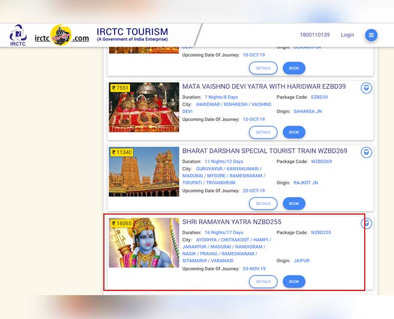Open Details for Bharat Darshan WZBD269
The width and height of the screenshot is (394, 319).
point(263,203)
